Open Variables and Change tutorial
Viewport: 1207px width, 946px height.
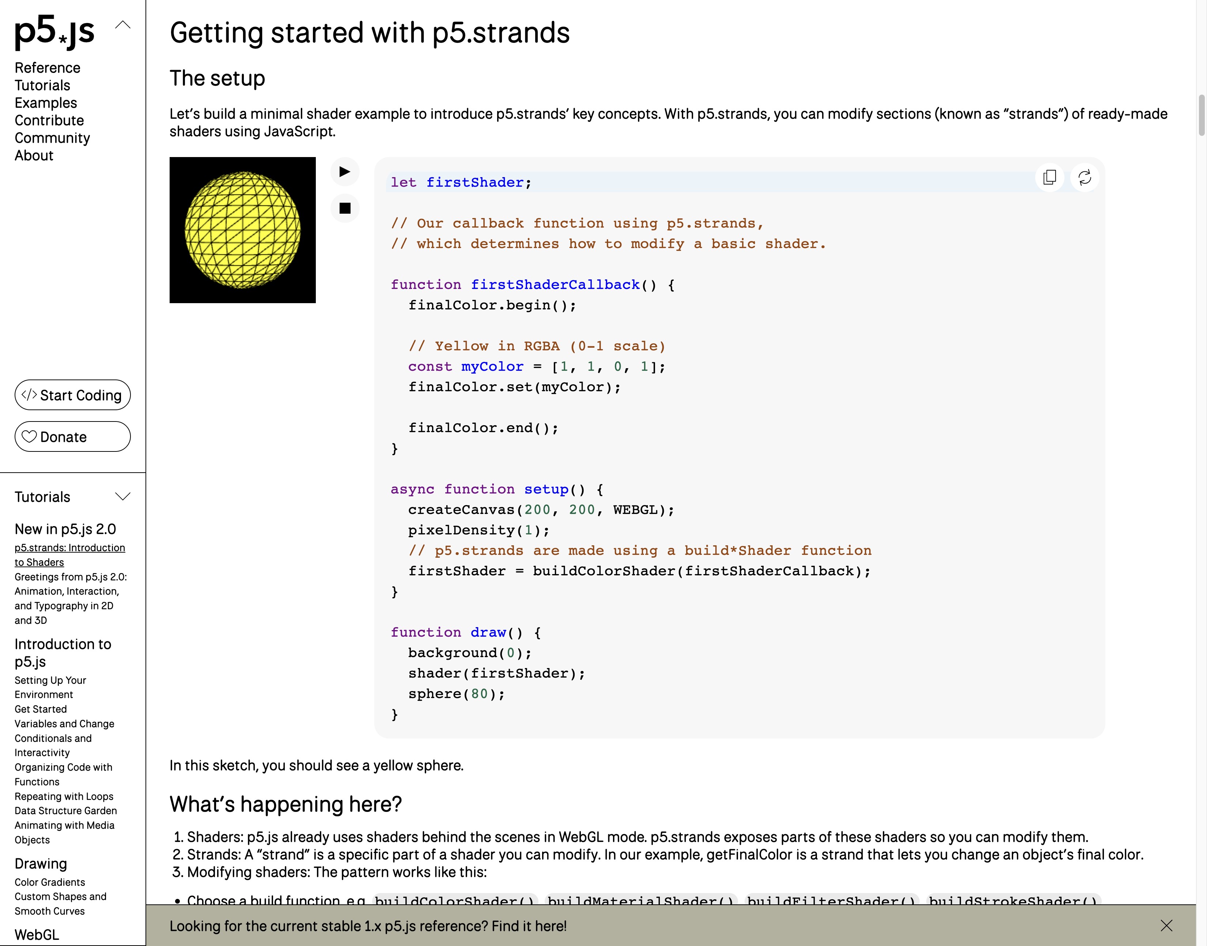(64, 724)
